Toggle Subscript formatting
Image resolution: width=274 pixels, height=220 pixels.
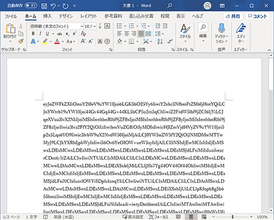[x=67, y=34]
